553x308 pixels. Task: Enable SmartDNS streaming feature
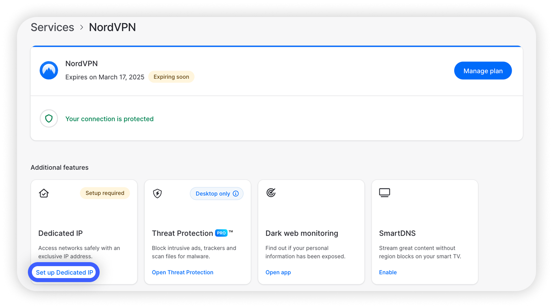388,272
